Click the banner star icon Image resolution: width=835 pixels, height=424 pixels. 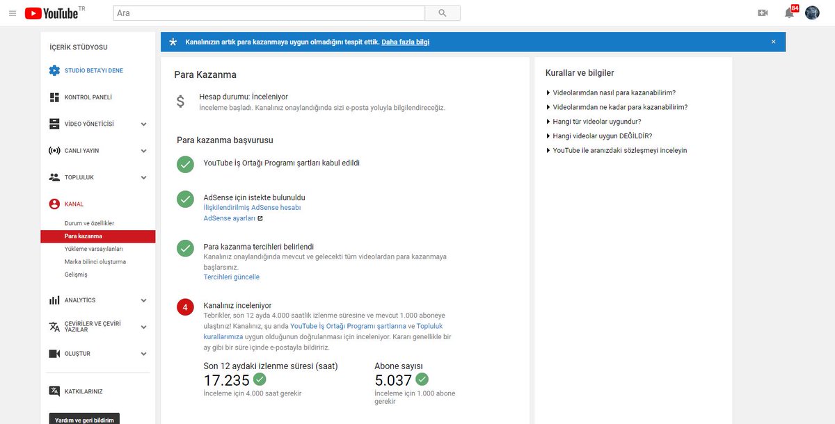point(173,42)
